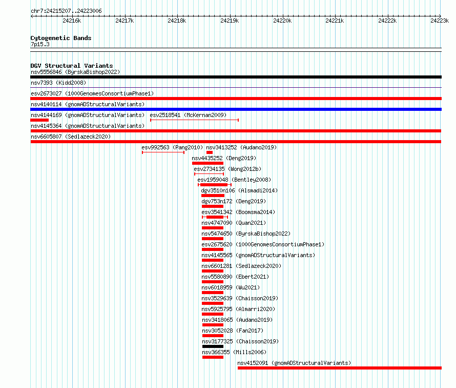456x388 pixels.
Task: Click nsv6601281 (Sedlazeck2020) label
Action: tap(241, 266)
